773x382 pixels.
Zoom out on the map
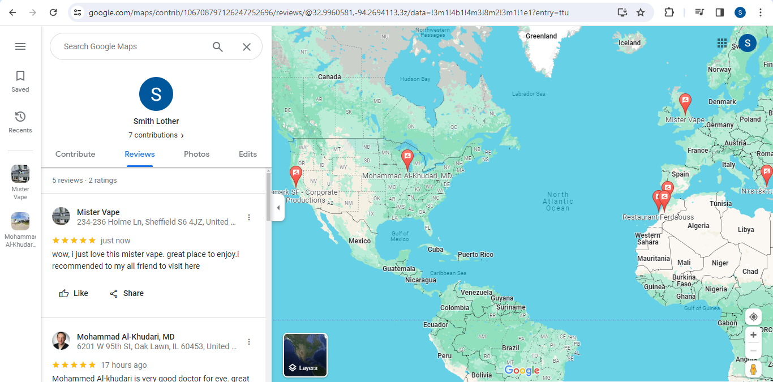click(753, 350)
